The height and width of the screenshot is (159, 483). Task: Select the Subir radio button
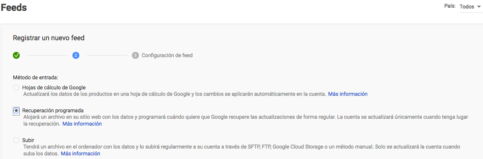tap(16, 140)
